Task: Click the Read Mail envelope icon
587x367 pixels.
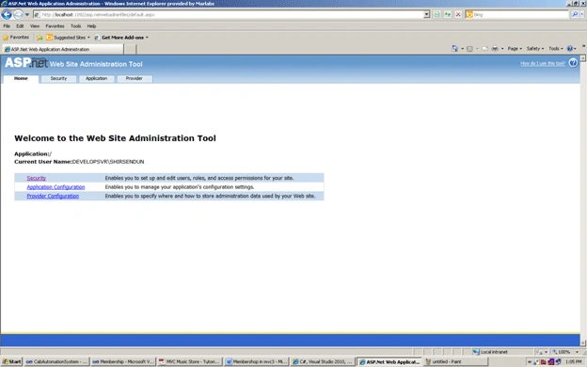Action: tap(484, 49)
